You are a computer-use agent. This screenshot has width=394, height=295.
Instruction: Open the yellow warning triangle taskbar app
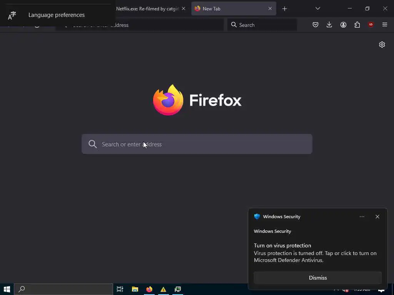click(x=163, y=289)
